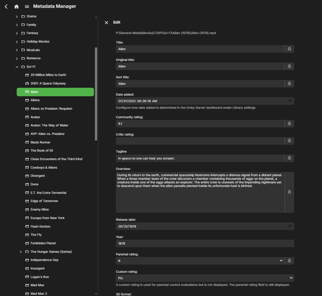Viewport: 322px width, 296px height.
Task: Open calendar picker for Date added
Action: pos(290,101)
